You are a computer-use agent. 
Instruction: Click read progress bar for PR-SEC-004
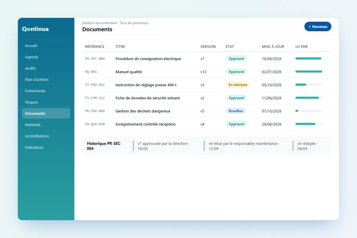click(x=309, y=59)
